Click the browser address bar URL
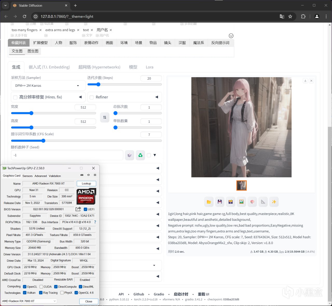 [67, 16]
